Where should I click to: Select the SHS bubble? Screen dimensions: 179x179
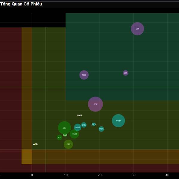click(84, 75)
